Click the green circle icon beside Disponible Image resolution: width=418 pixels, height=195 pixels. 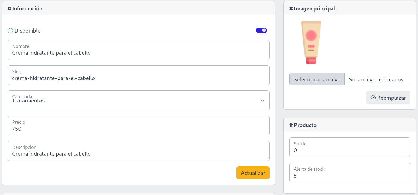(10, 31)
